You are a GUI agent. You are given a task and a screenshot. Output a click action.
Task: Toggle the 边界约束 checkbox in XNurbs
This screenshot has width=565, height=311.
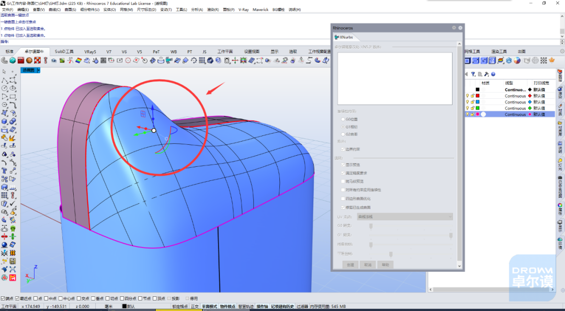(x=343, y=149)
